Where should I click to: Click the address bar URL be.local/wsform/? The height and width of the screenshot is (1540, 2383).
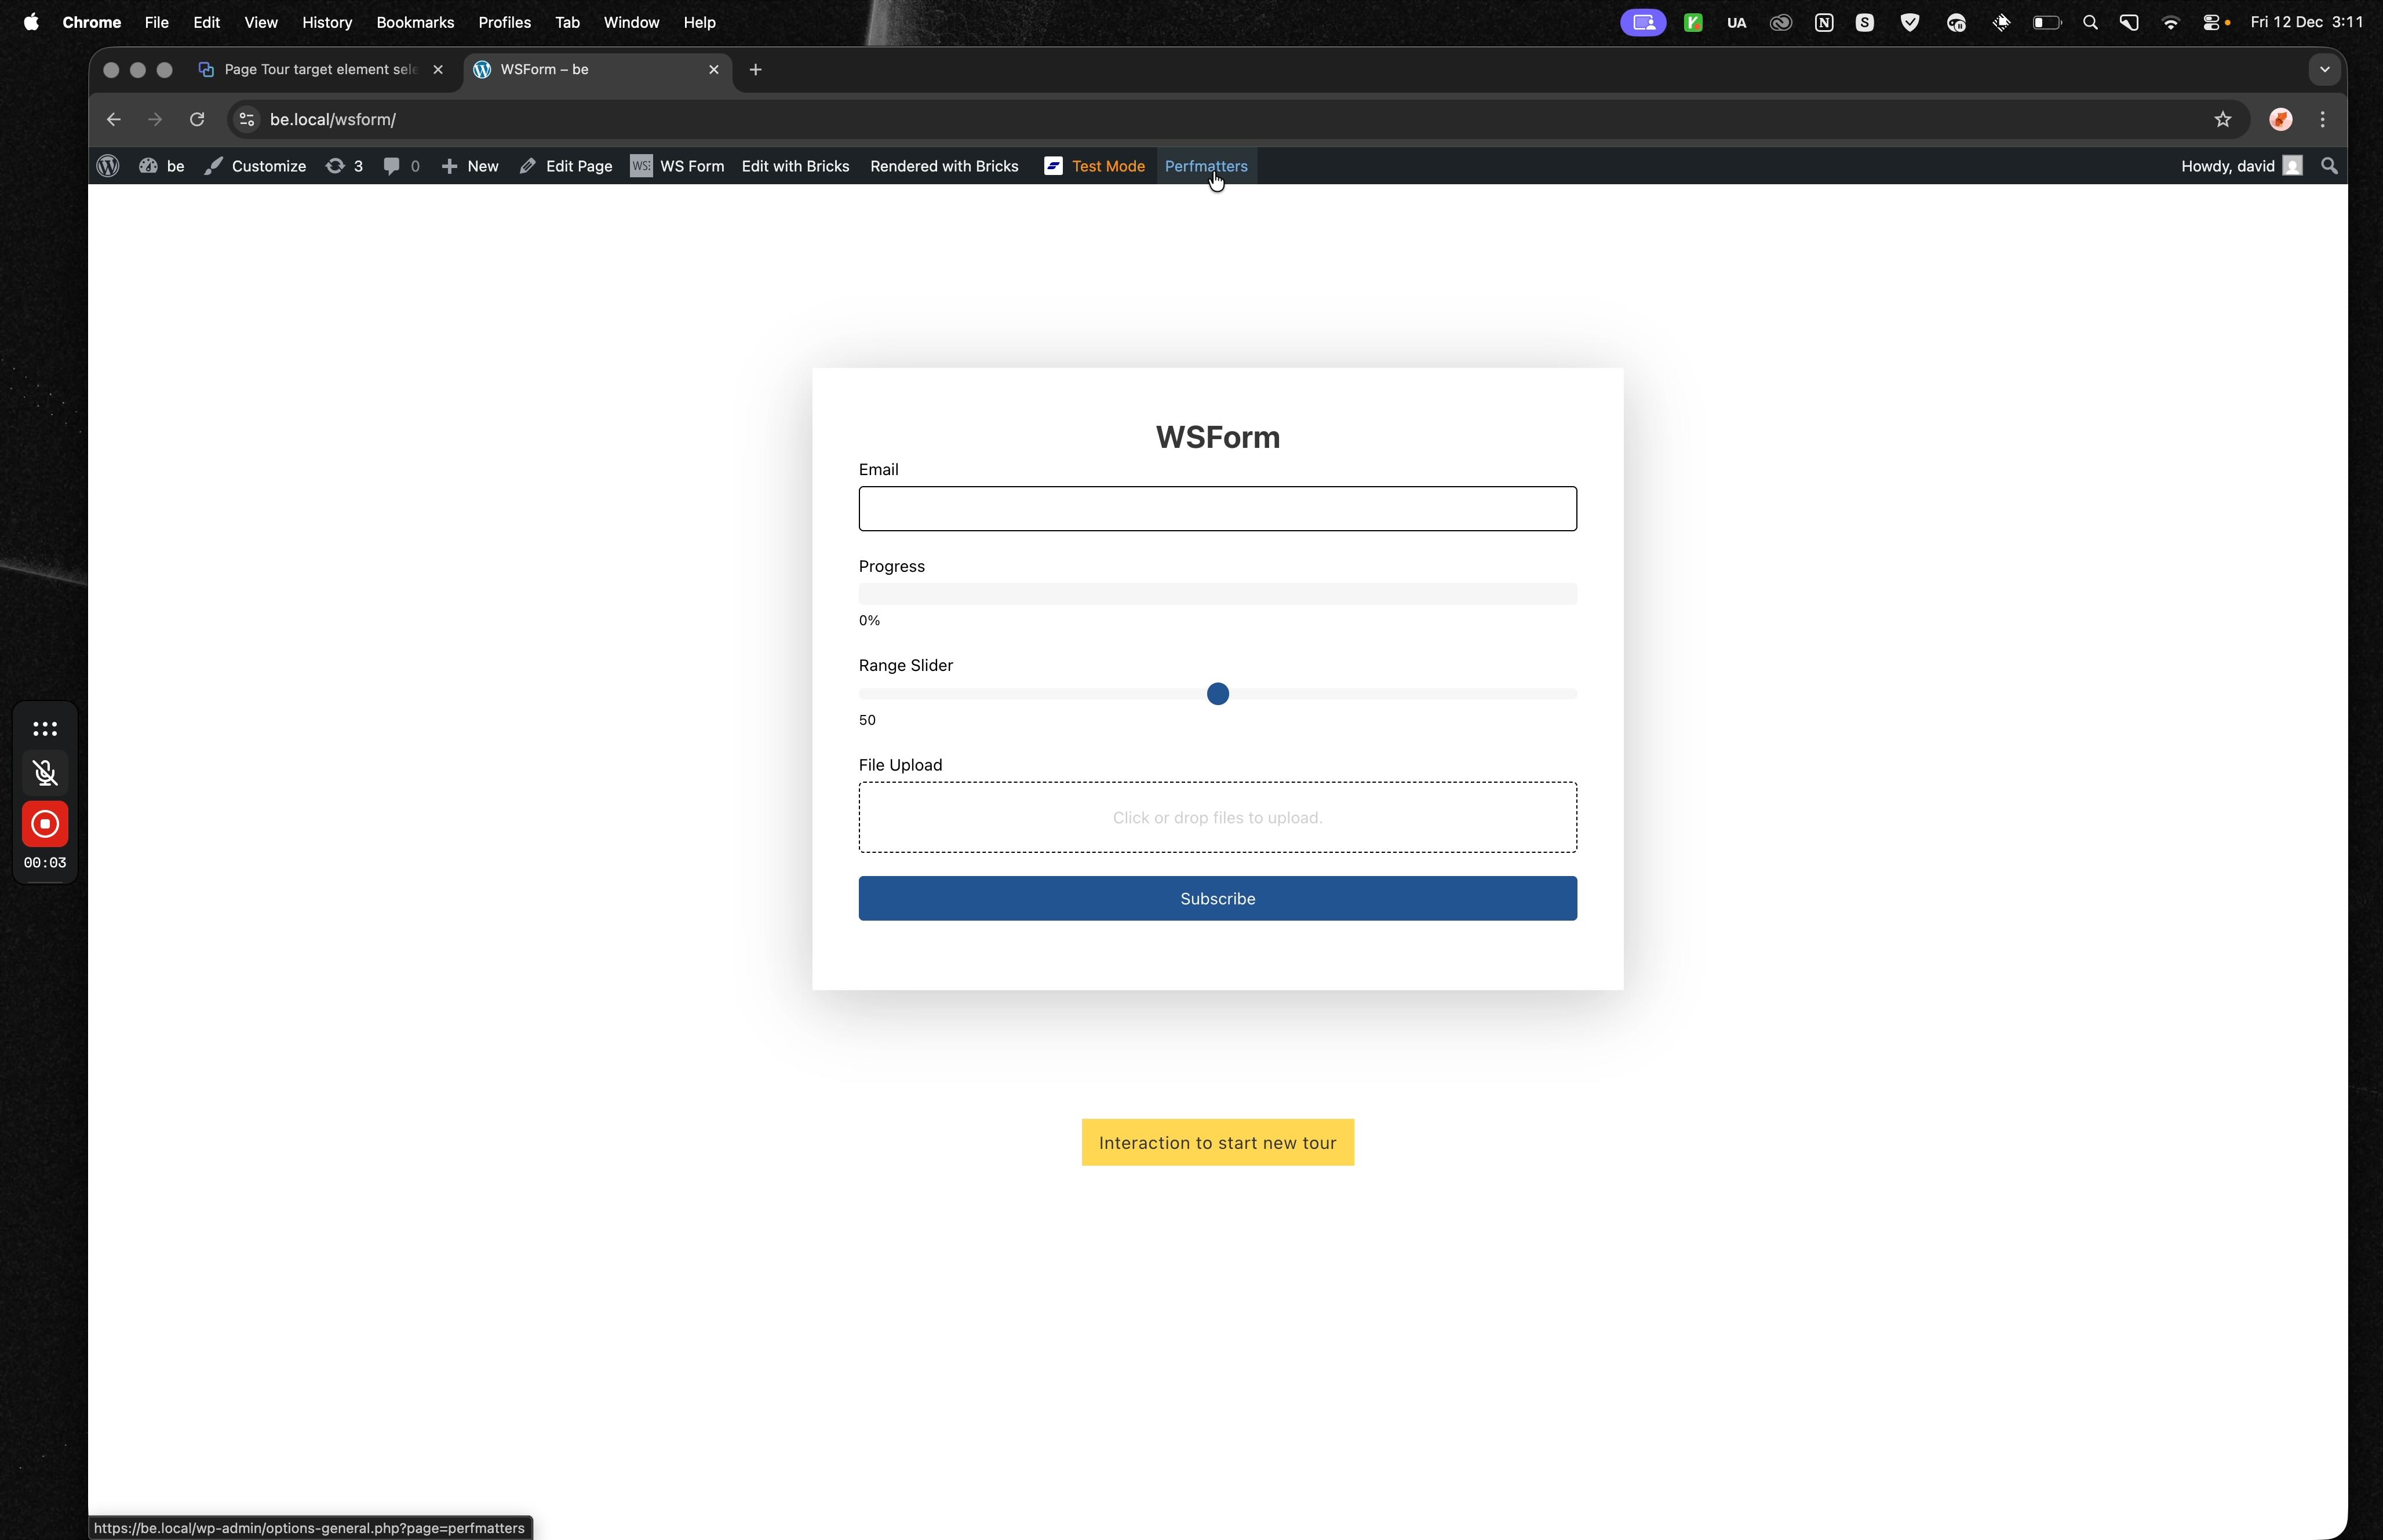click(x=333, y=120)
